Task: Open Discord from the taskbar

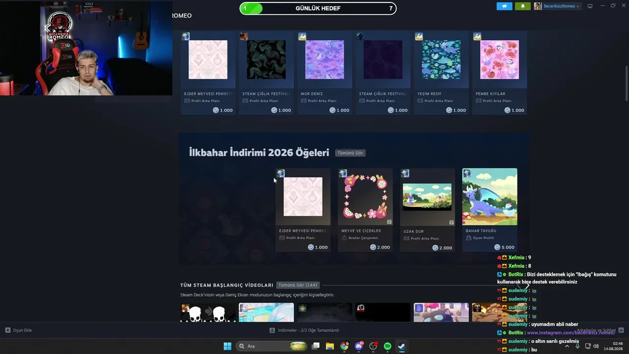Action: tap(359, 346)
